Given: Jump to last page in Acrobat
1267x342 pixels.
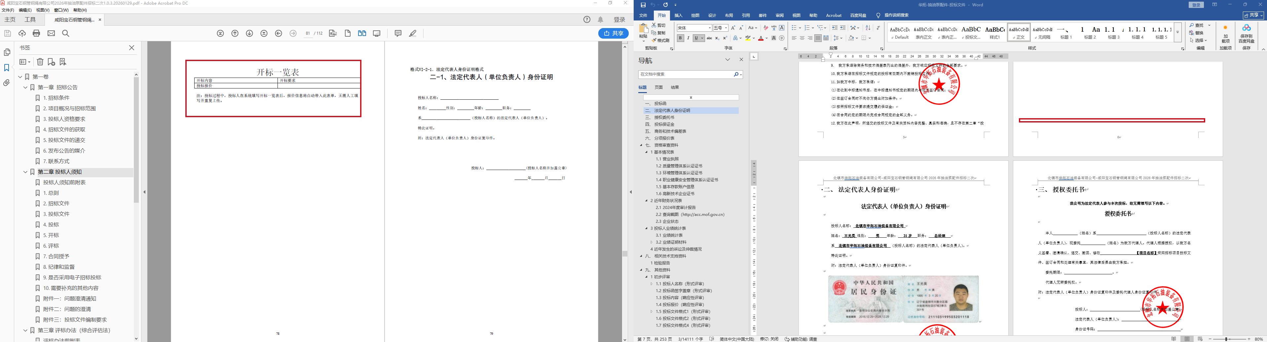Looking at the screenshot, I should click(264, 33).
